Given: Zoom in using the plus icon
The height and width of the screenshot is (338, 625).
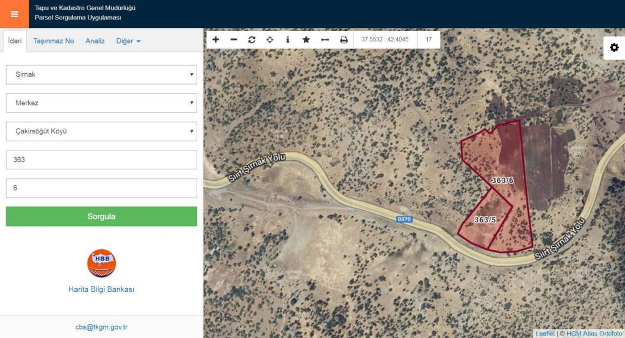Looking at the screenshot, I should coord(216,40).
